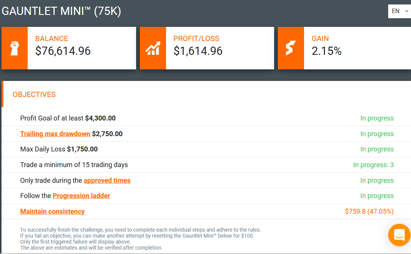The image size is (411, 254).
Task: Click the GAIN card label
Action: pos(320,39)
